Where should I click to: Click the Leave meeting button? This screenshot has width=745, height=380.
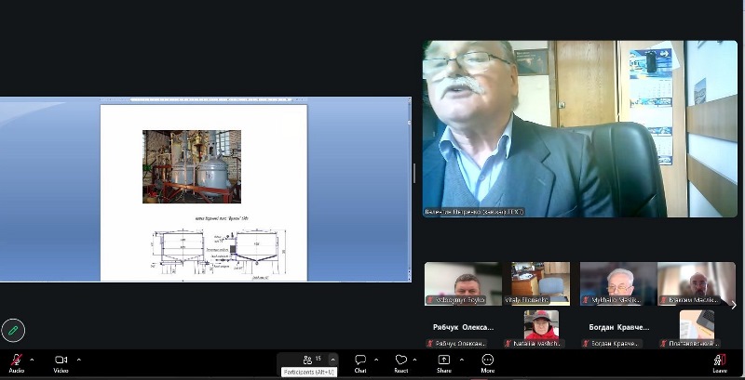coord(719,360)
